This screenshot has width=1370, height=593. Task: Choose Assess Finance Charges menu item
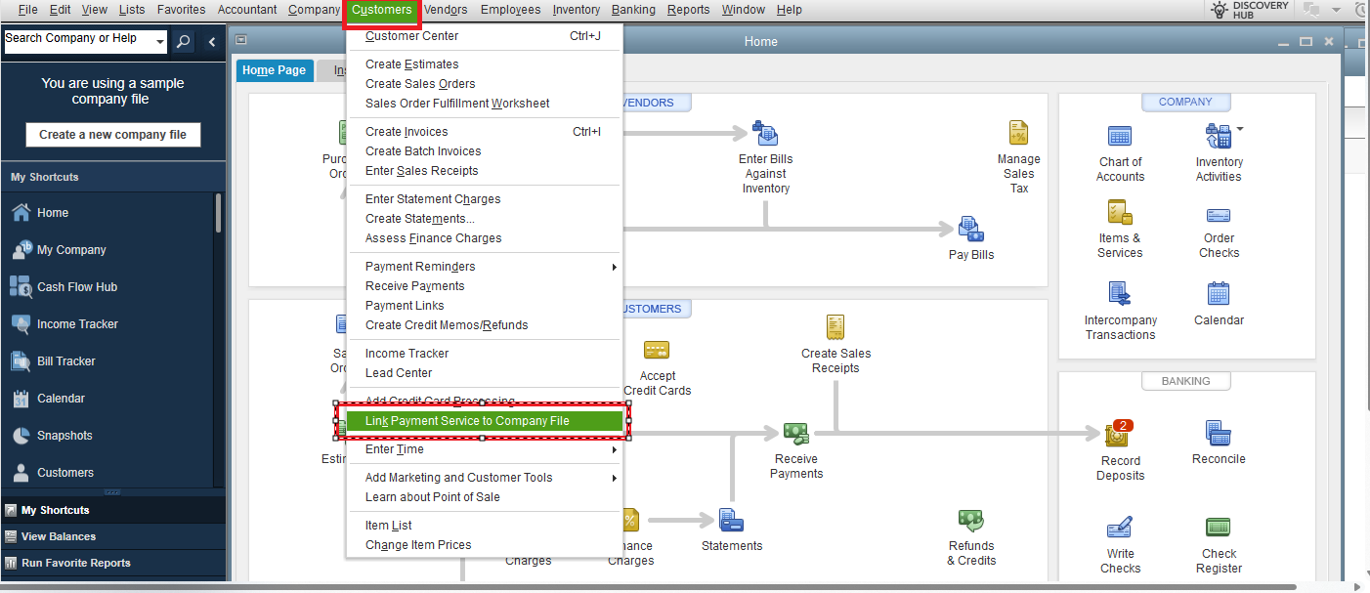point(485,238)
